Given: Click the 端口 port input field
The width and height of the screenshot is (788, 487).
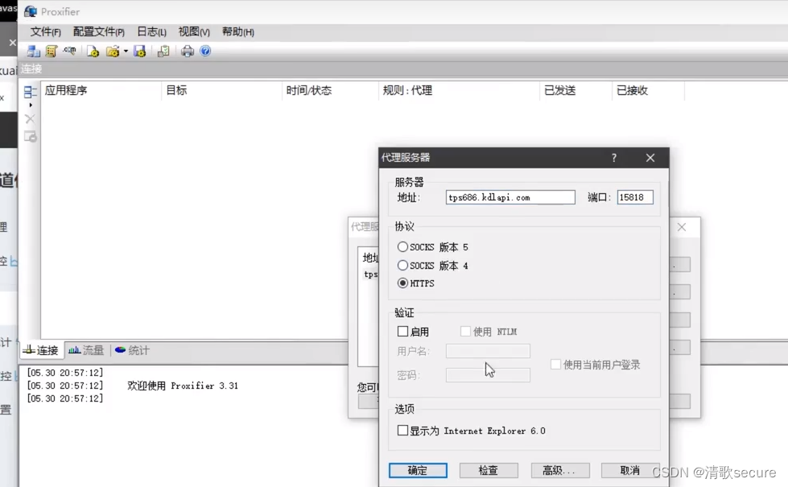Looking at the screenshot, I should (635, 197).
